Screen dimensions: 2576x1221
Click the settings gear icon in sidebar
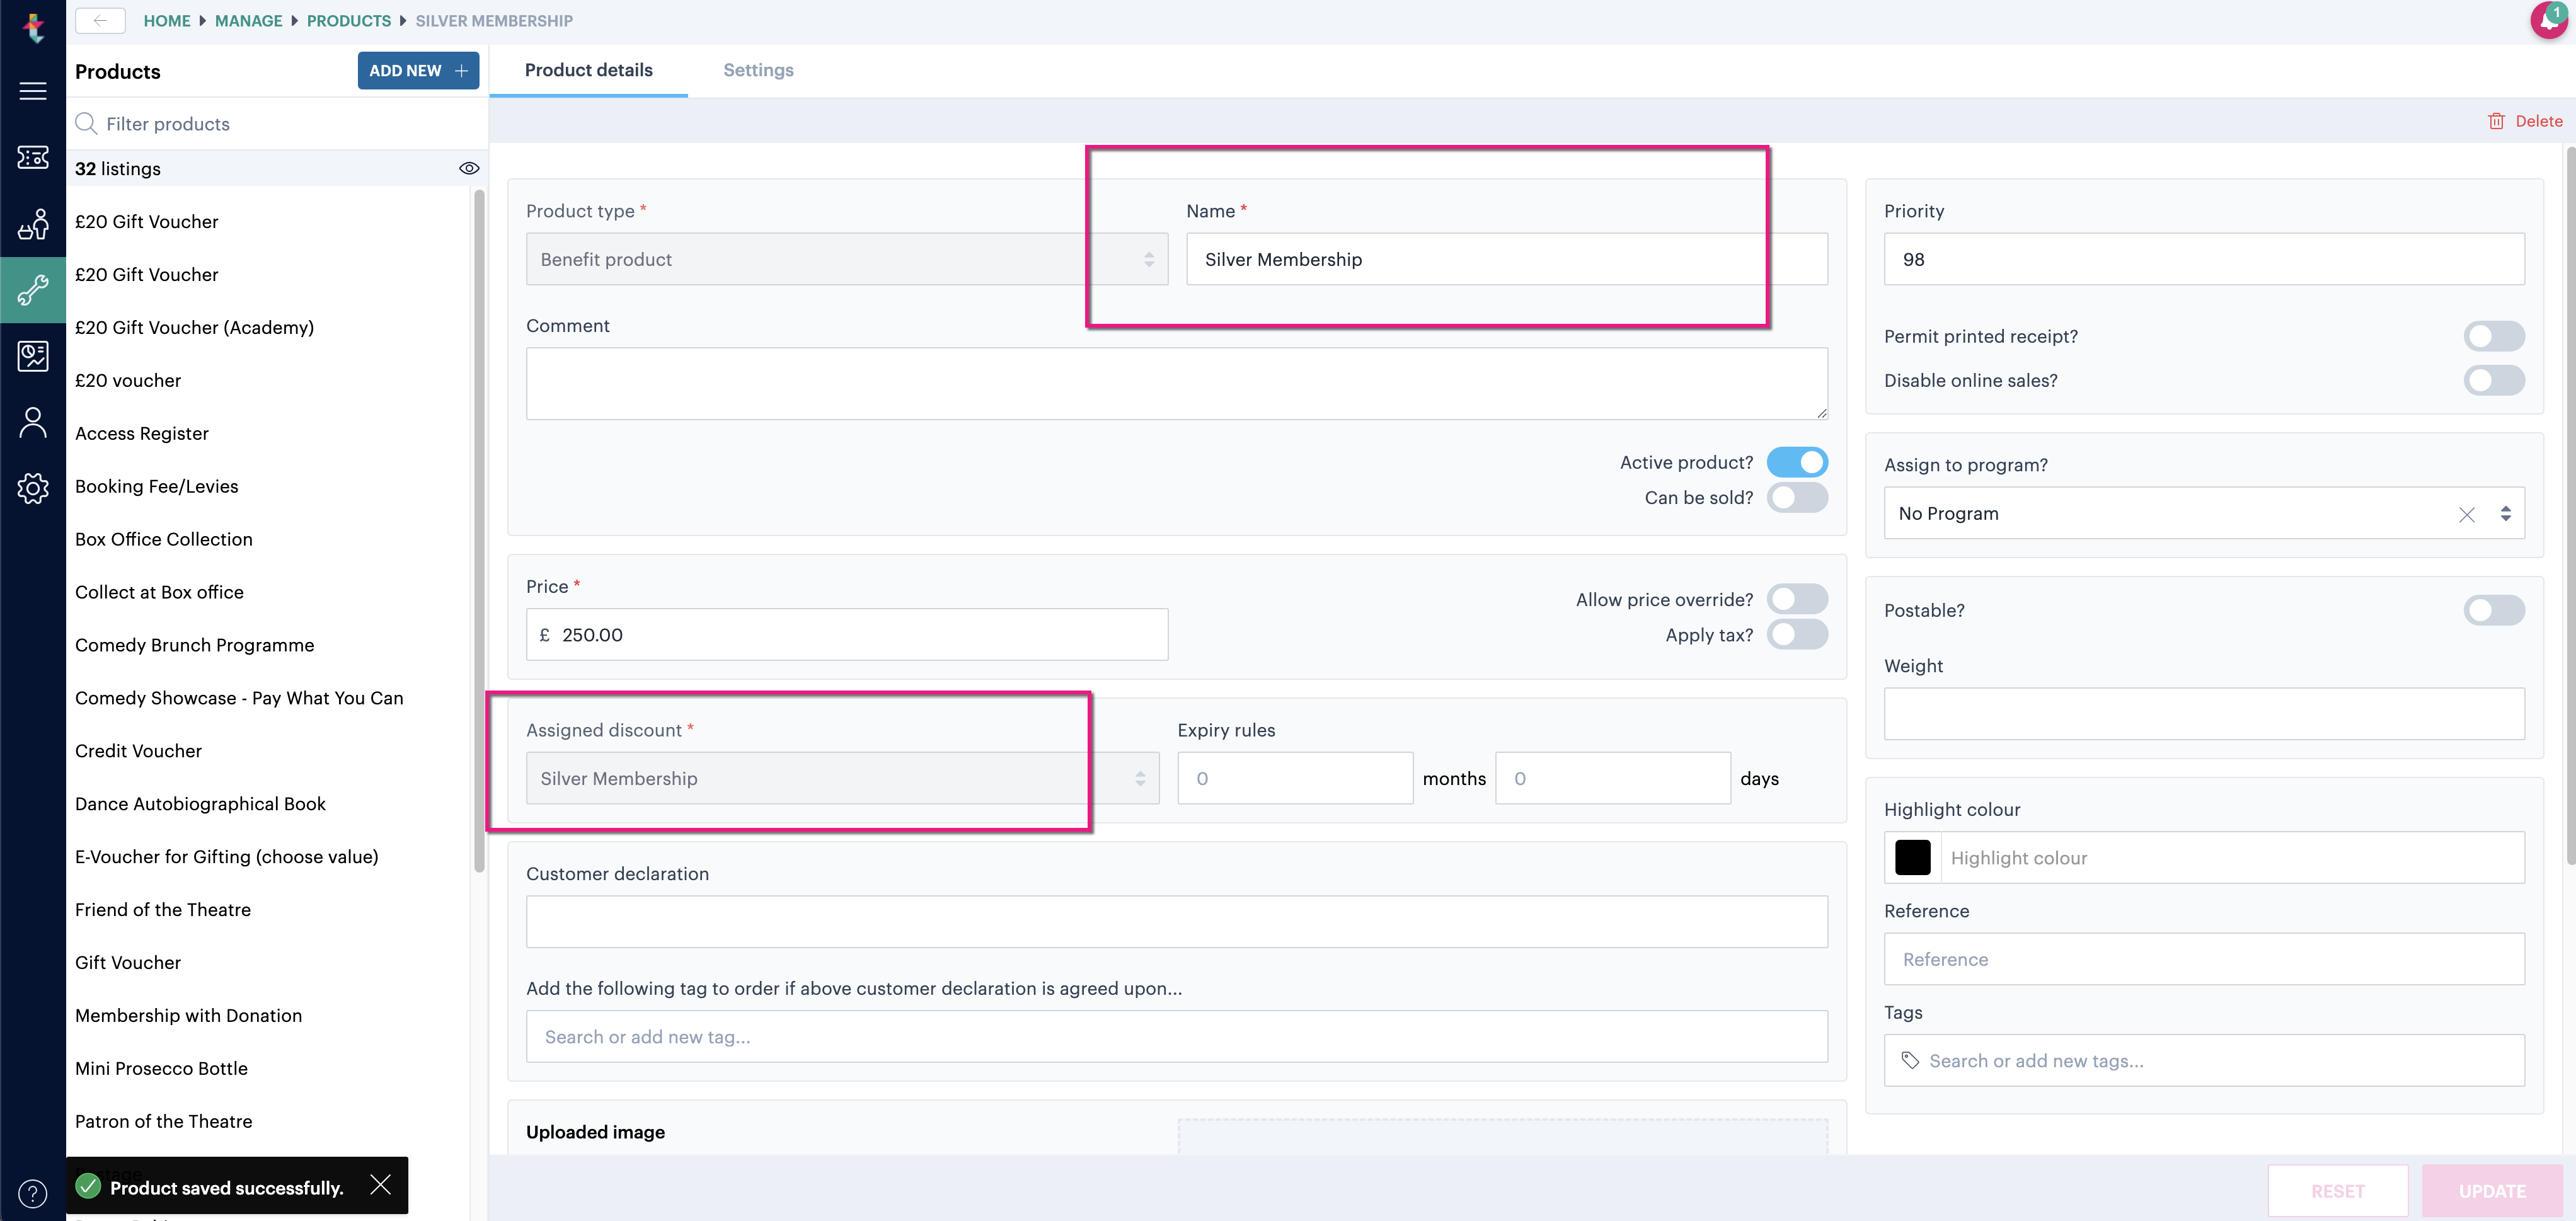tap(33, 488)
